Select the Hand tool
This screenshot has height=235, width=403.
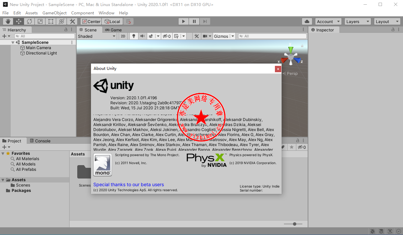click(x=8, y=21)
